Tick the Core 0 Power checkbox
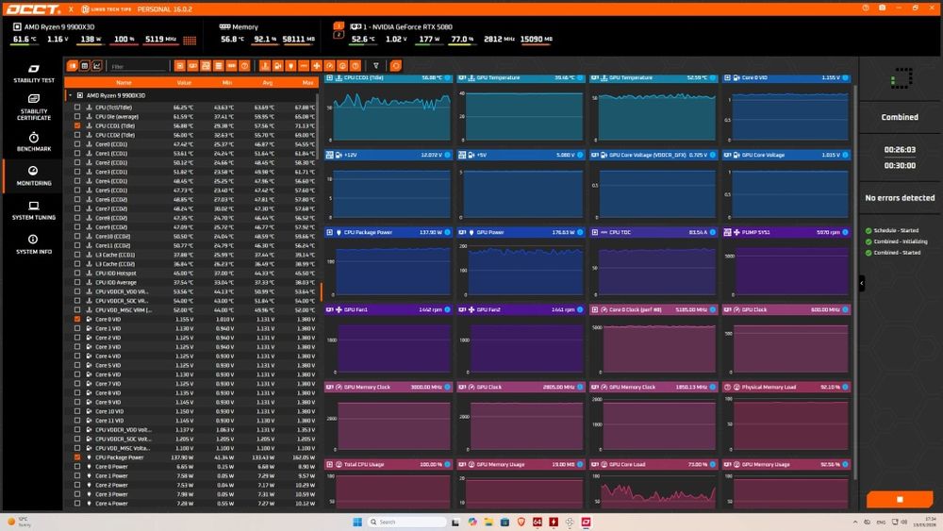Viewport: 943px width, 531px height. [x=77, y=466]
